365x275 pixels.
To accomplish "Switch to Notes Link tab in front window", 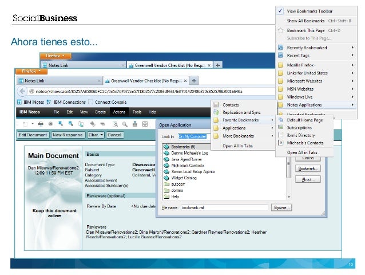I will (x=59, y=81).
